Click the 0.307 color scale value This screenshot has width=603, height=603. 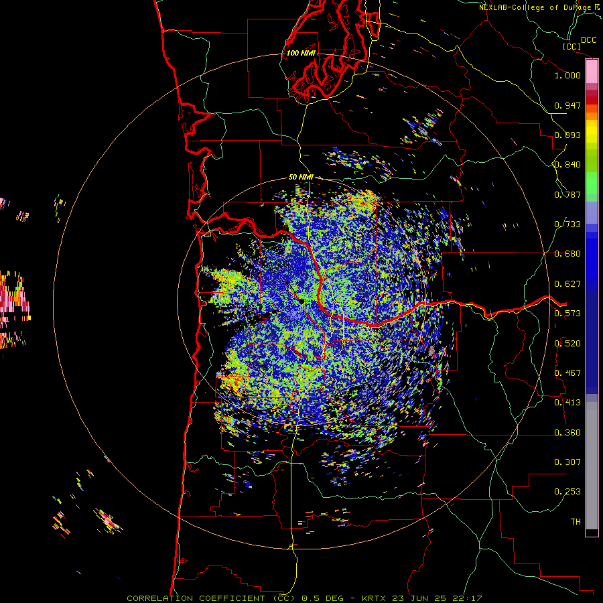(x=567, y=462)
